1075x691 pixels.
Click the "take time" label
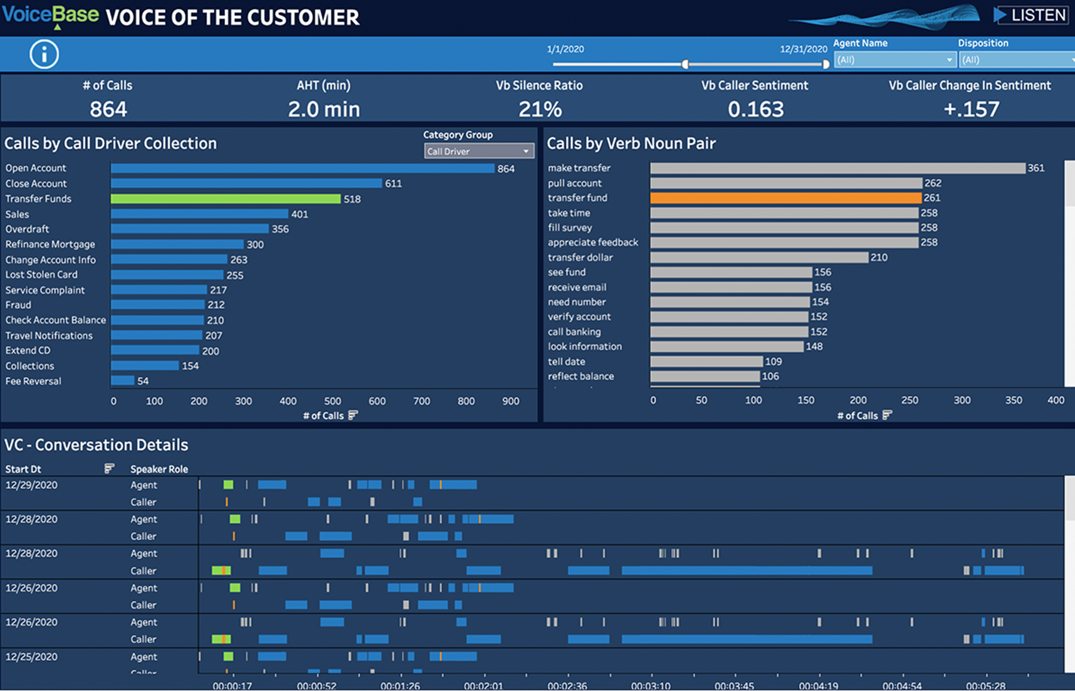tap(569, 213)
